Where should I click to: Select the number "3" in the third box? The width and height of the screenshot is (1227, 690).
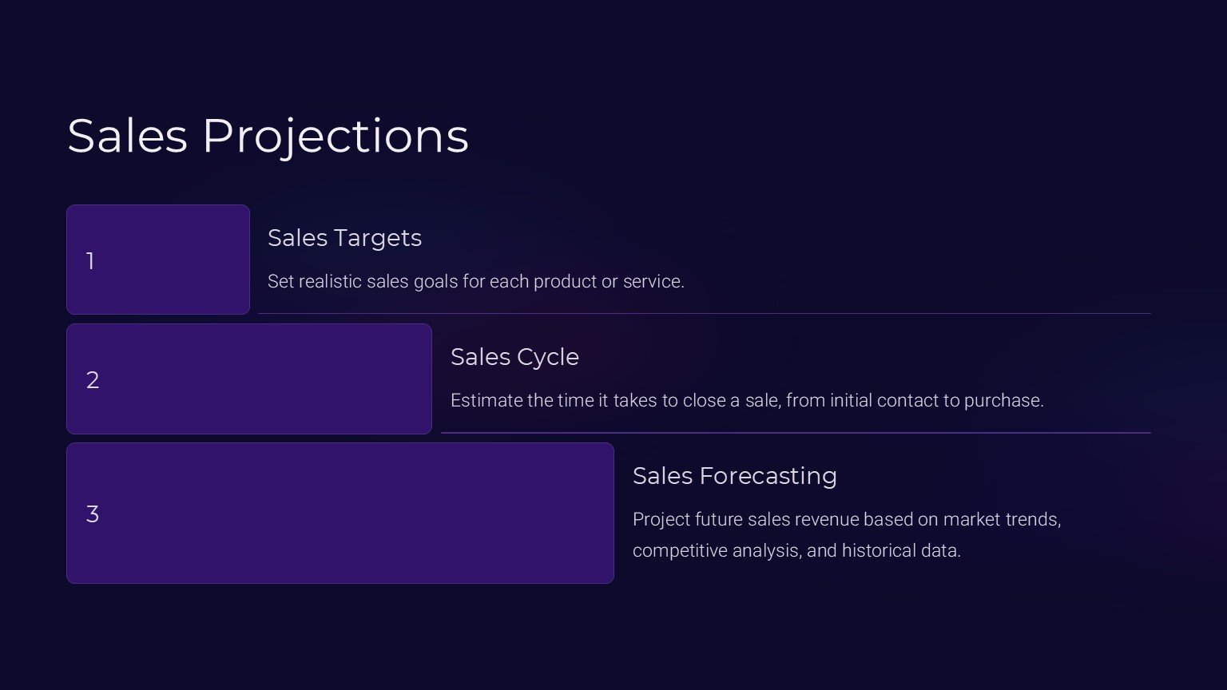[93, 514]
